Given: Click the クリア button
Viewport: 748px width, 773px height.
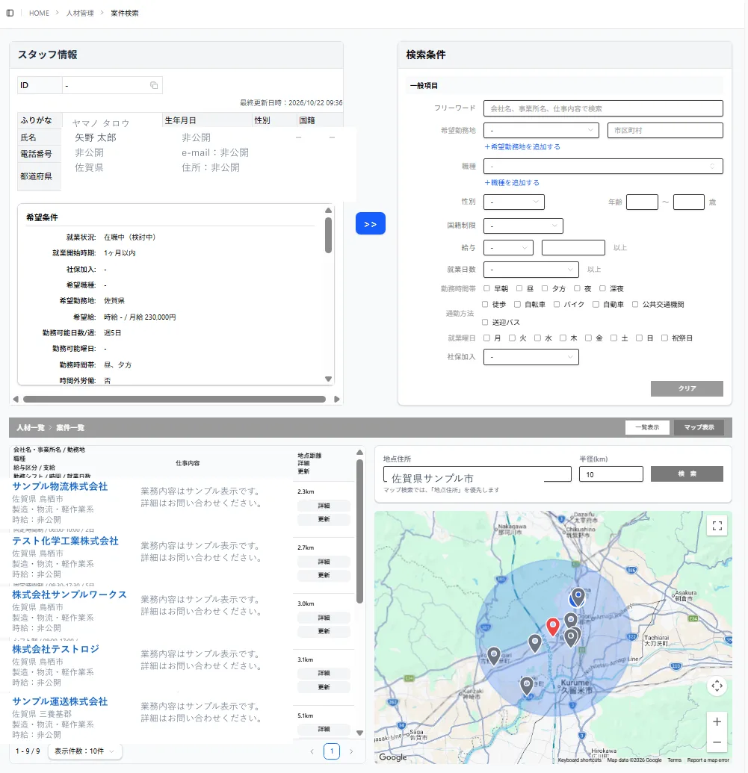Looking at the screenshot, I should [687, 388].
